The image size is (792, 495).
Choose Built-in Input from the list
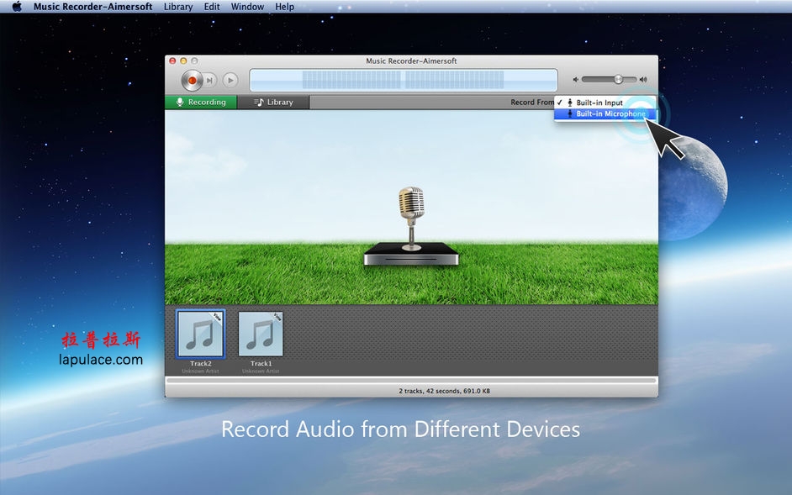[599, 103]
